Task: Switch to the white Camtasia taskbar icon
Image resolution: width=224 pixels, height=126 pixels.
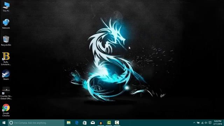Action: [117, 123]
